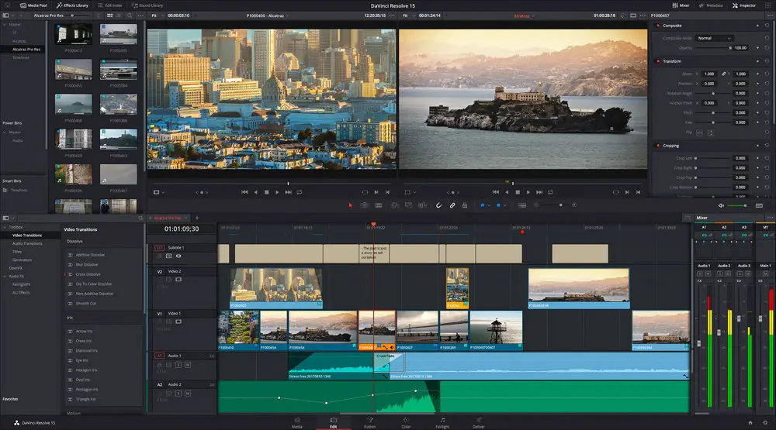Hide Subtitle 1 track with eye icon
Viewport: 776px width, 430px height.
click(178, 256)
